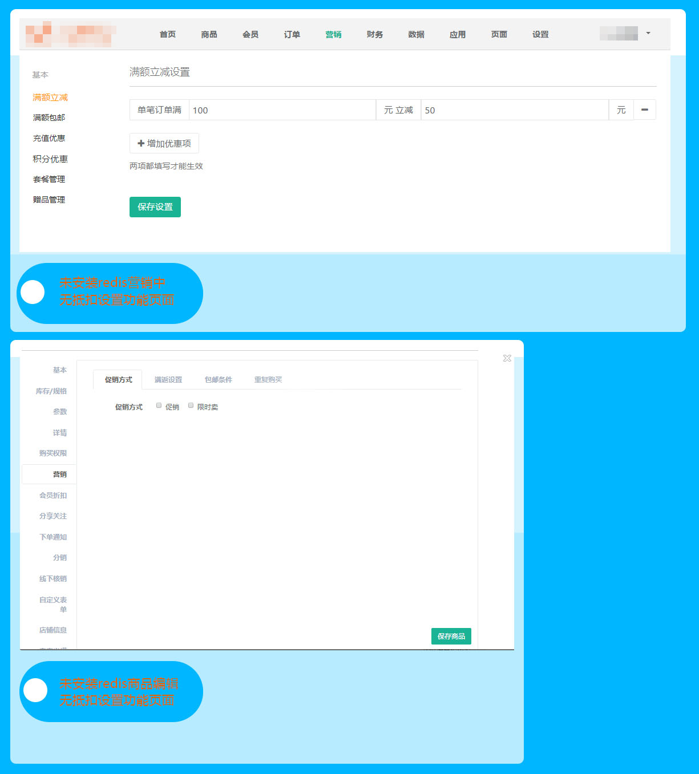Click the blurred site logo at top left
The height and width of the screenshot is (774, 699).
71,35
